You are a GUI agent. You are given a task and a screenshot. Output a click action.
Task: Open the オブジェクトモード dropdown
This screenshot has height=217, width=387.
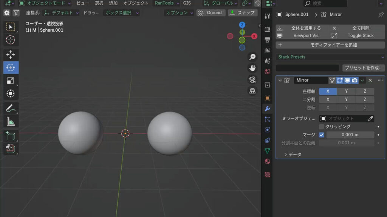[x=45, y=3]
